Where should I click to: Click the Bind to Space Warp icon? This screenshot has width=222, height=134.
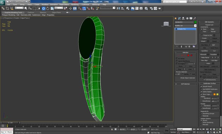[x=12, y=8]
